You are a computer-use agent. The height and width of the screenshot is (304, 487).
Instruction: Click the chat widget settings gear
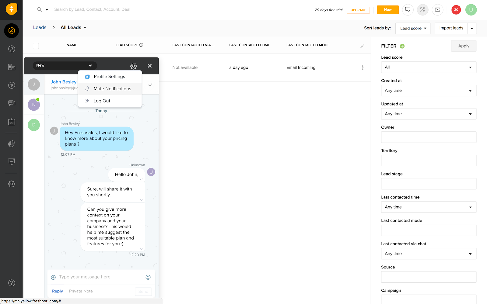(134, 66)
